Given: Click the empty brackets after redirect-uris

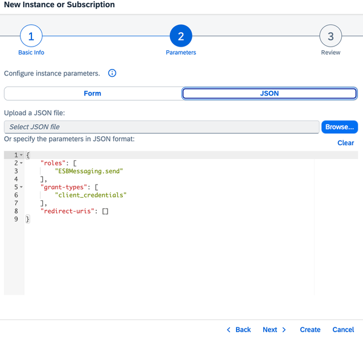Looking at the screenshot, I should click(x=105, y=211).
